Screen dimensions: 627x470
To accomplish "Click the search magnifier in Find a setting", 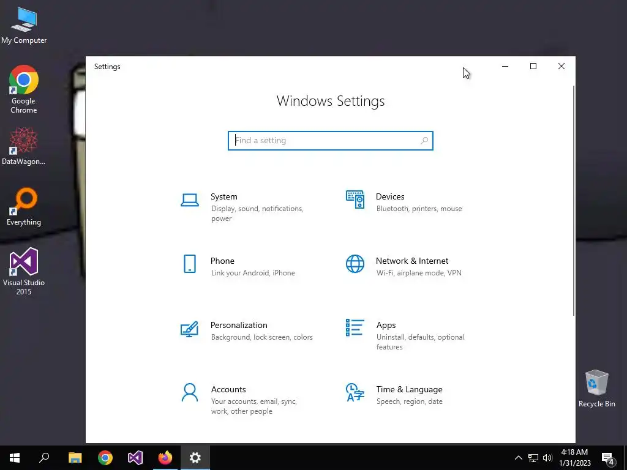I will tap(424, 141).
